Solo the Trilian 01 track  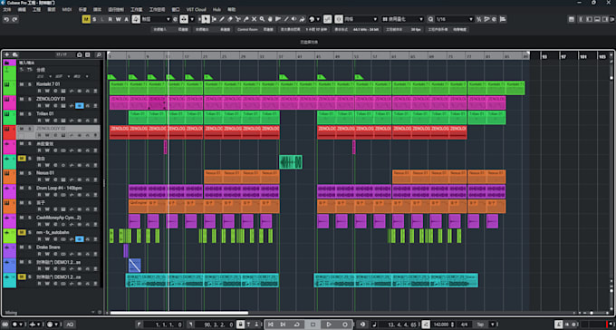pyautogui.click(x=29, y=114)
